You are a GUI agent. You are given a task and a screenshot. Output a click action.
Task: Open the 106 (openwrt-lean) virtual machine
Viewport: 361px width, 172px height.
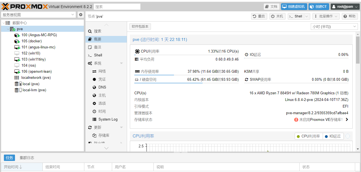pos(36,71)
